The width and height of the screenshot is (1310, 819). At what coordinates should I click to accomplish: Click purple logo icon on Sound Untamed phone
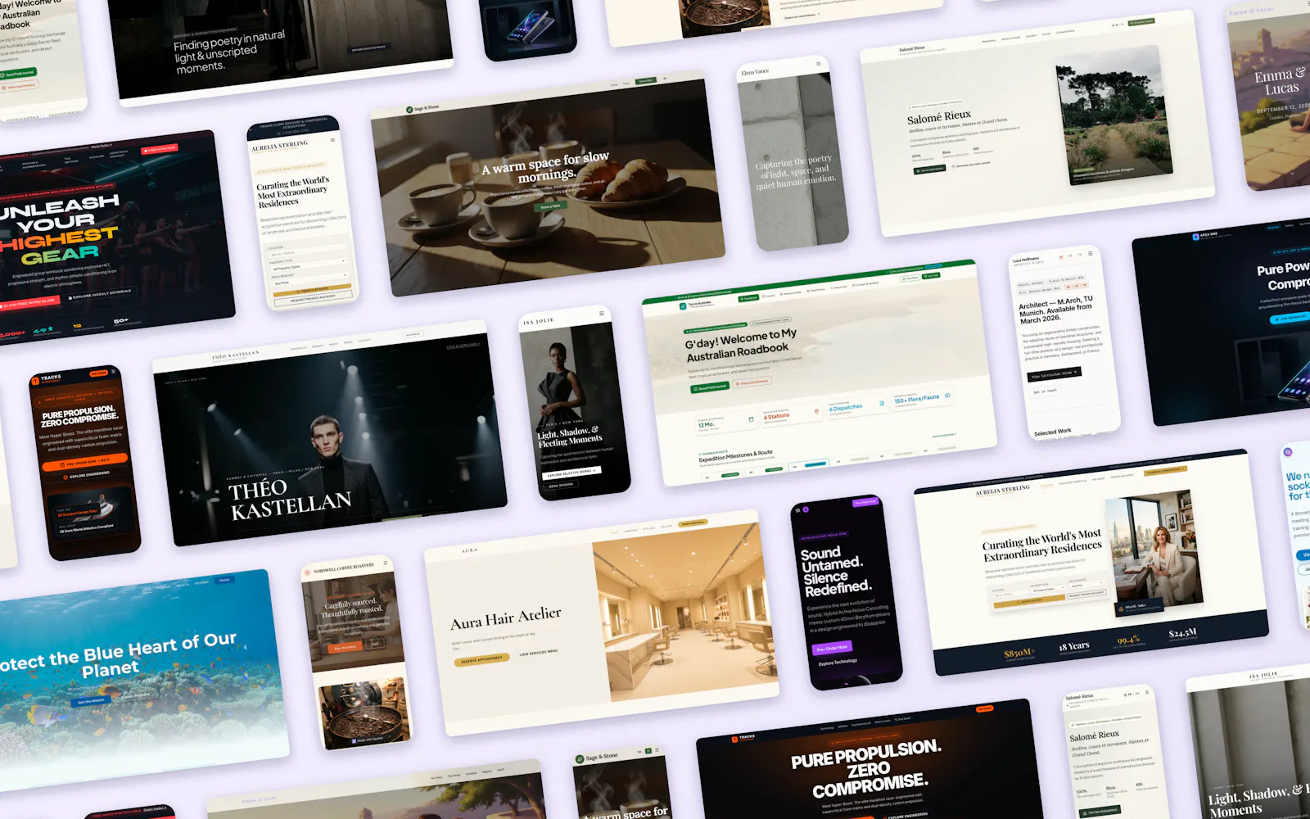[x=806, y=509]
